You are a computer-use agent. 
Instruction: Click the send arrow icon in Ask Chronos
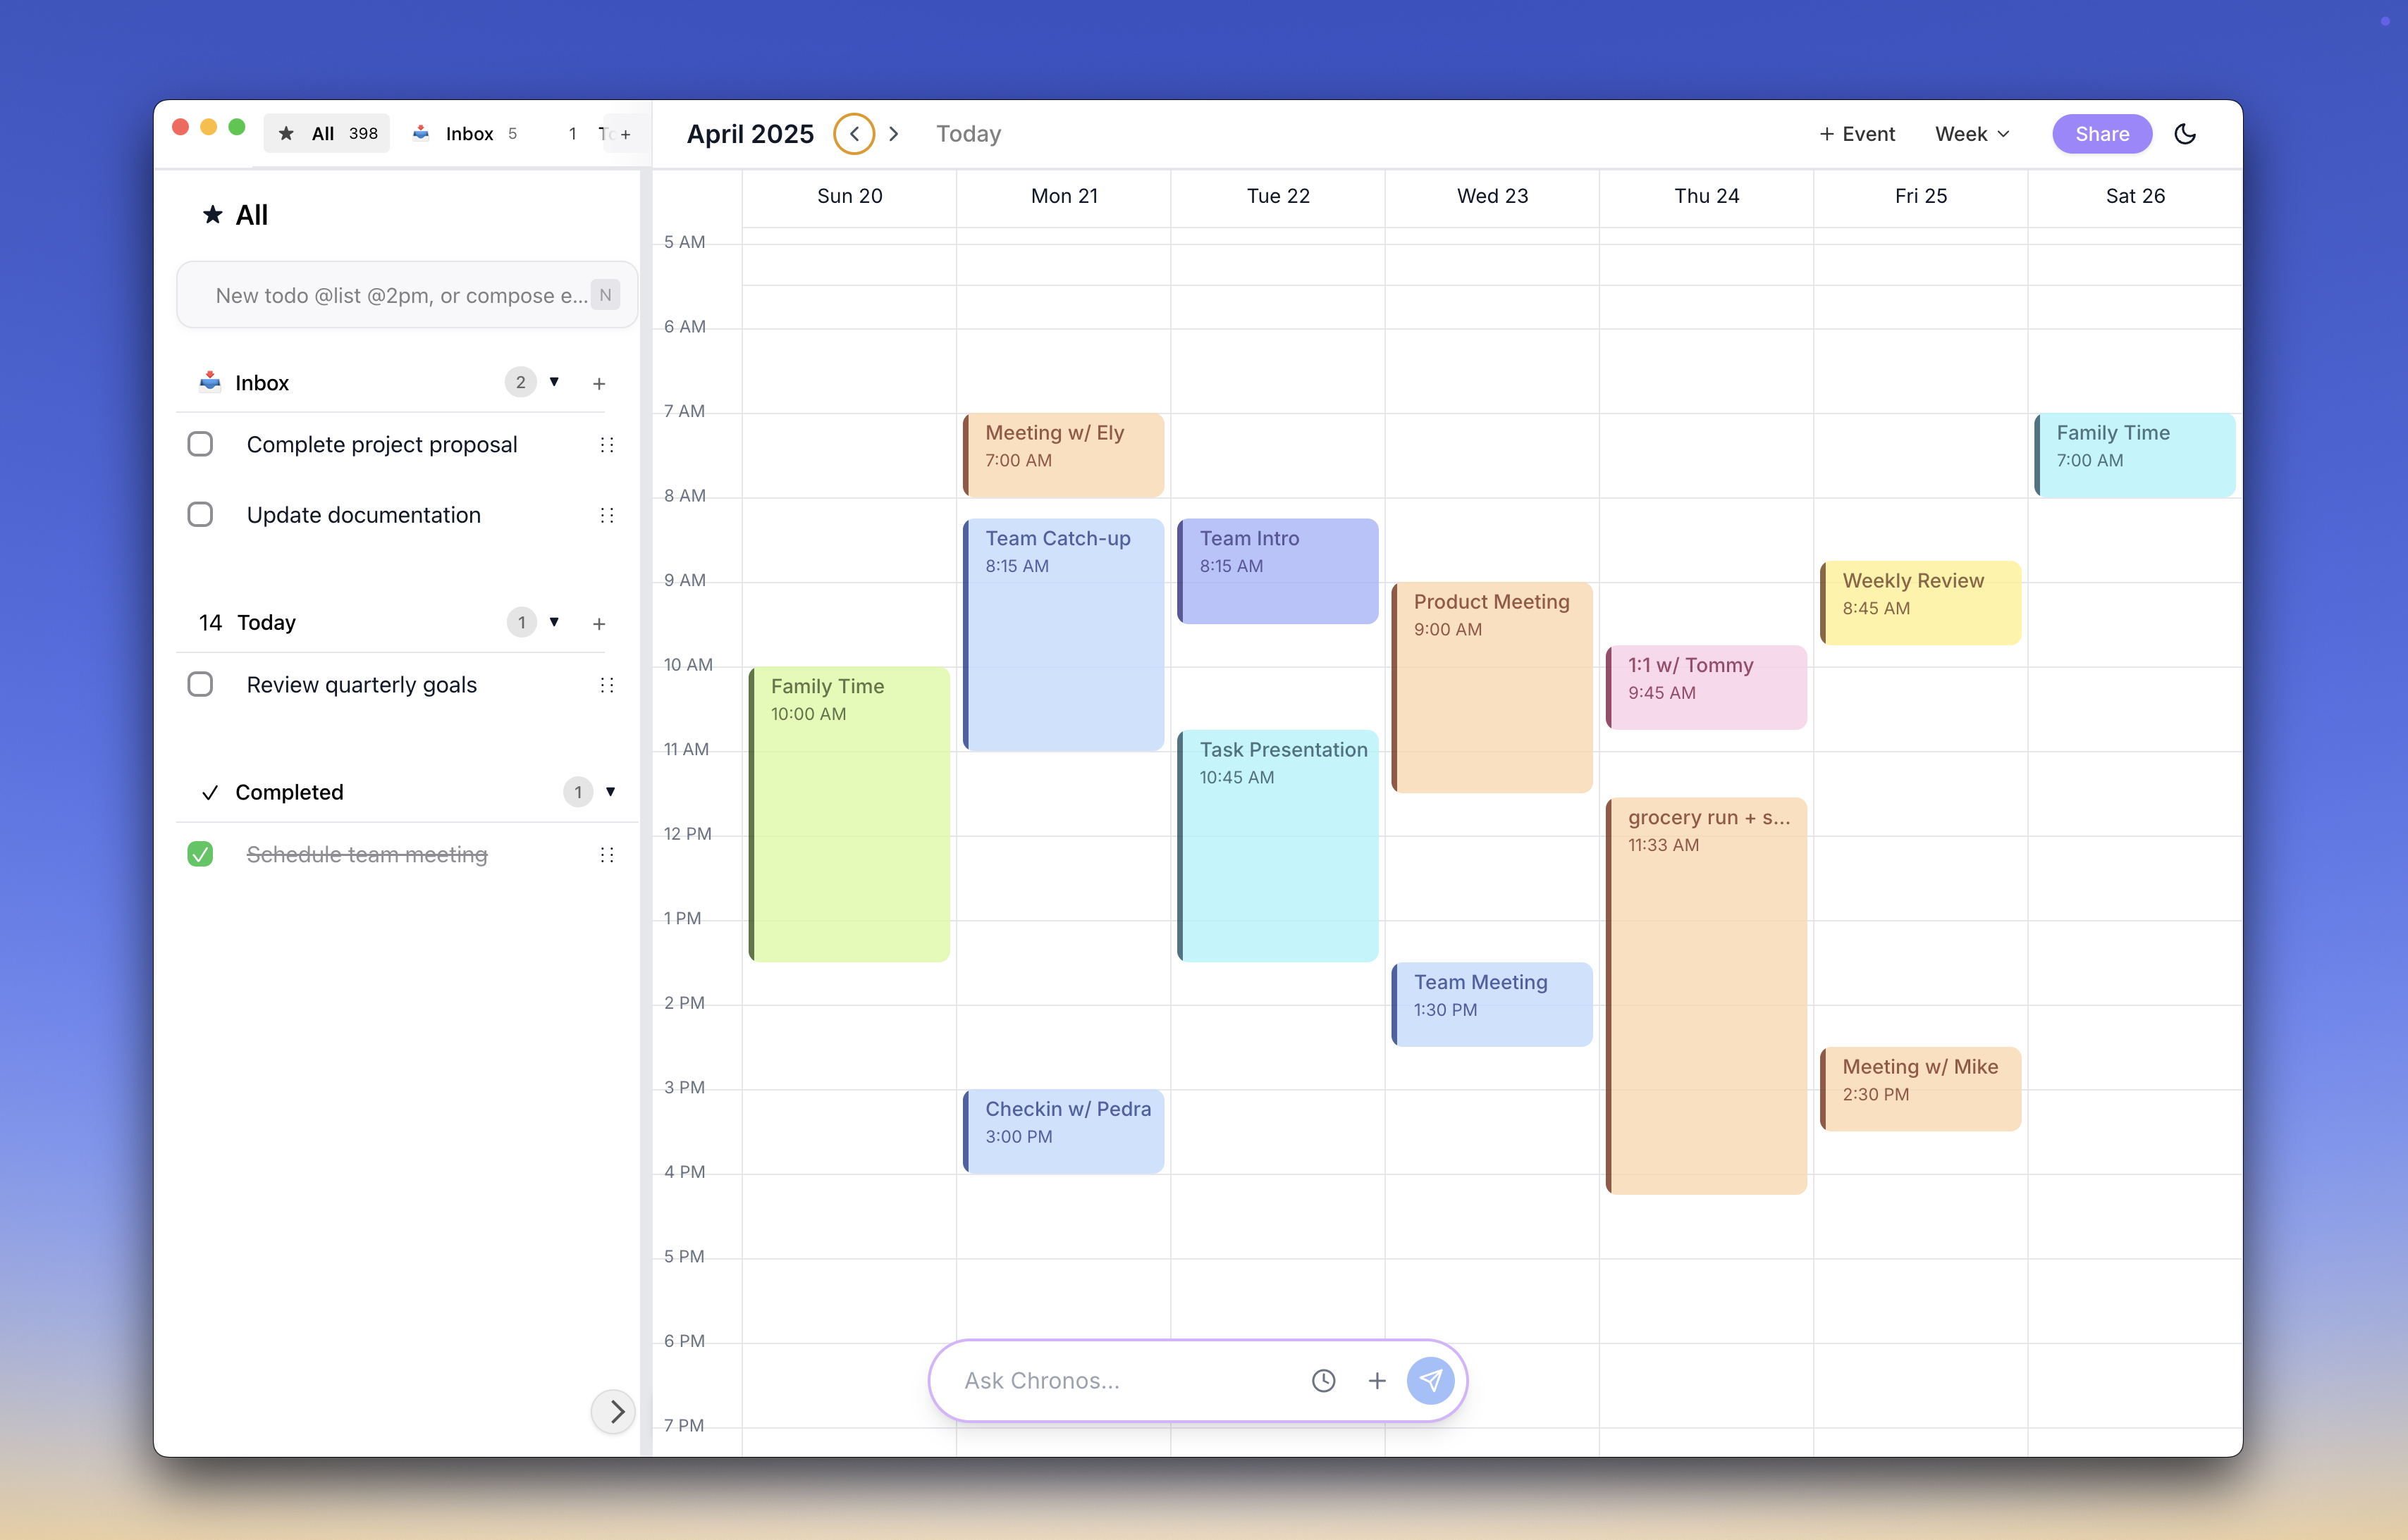[x=1430, y=1380]
